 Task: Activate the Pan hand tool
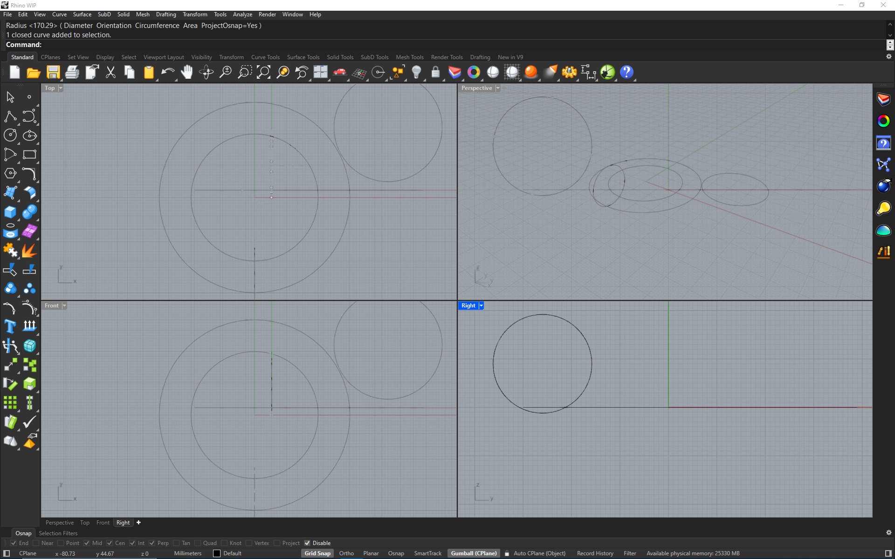187,72
